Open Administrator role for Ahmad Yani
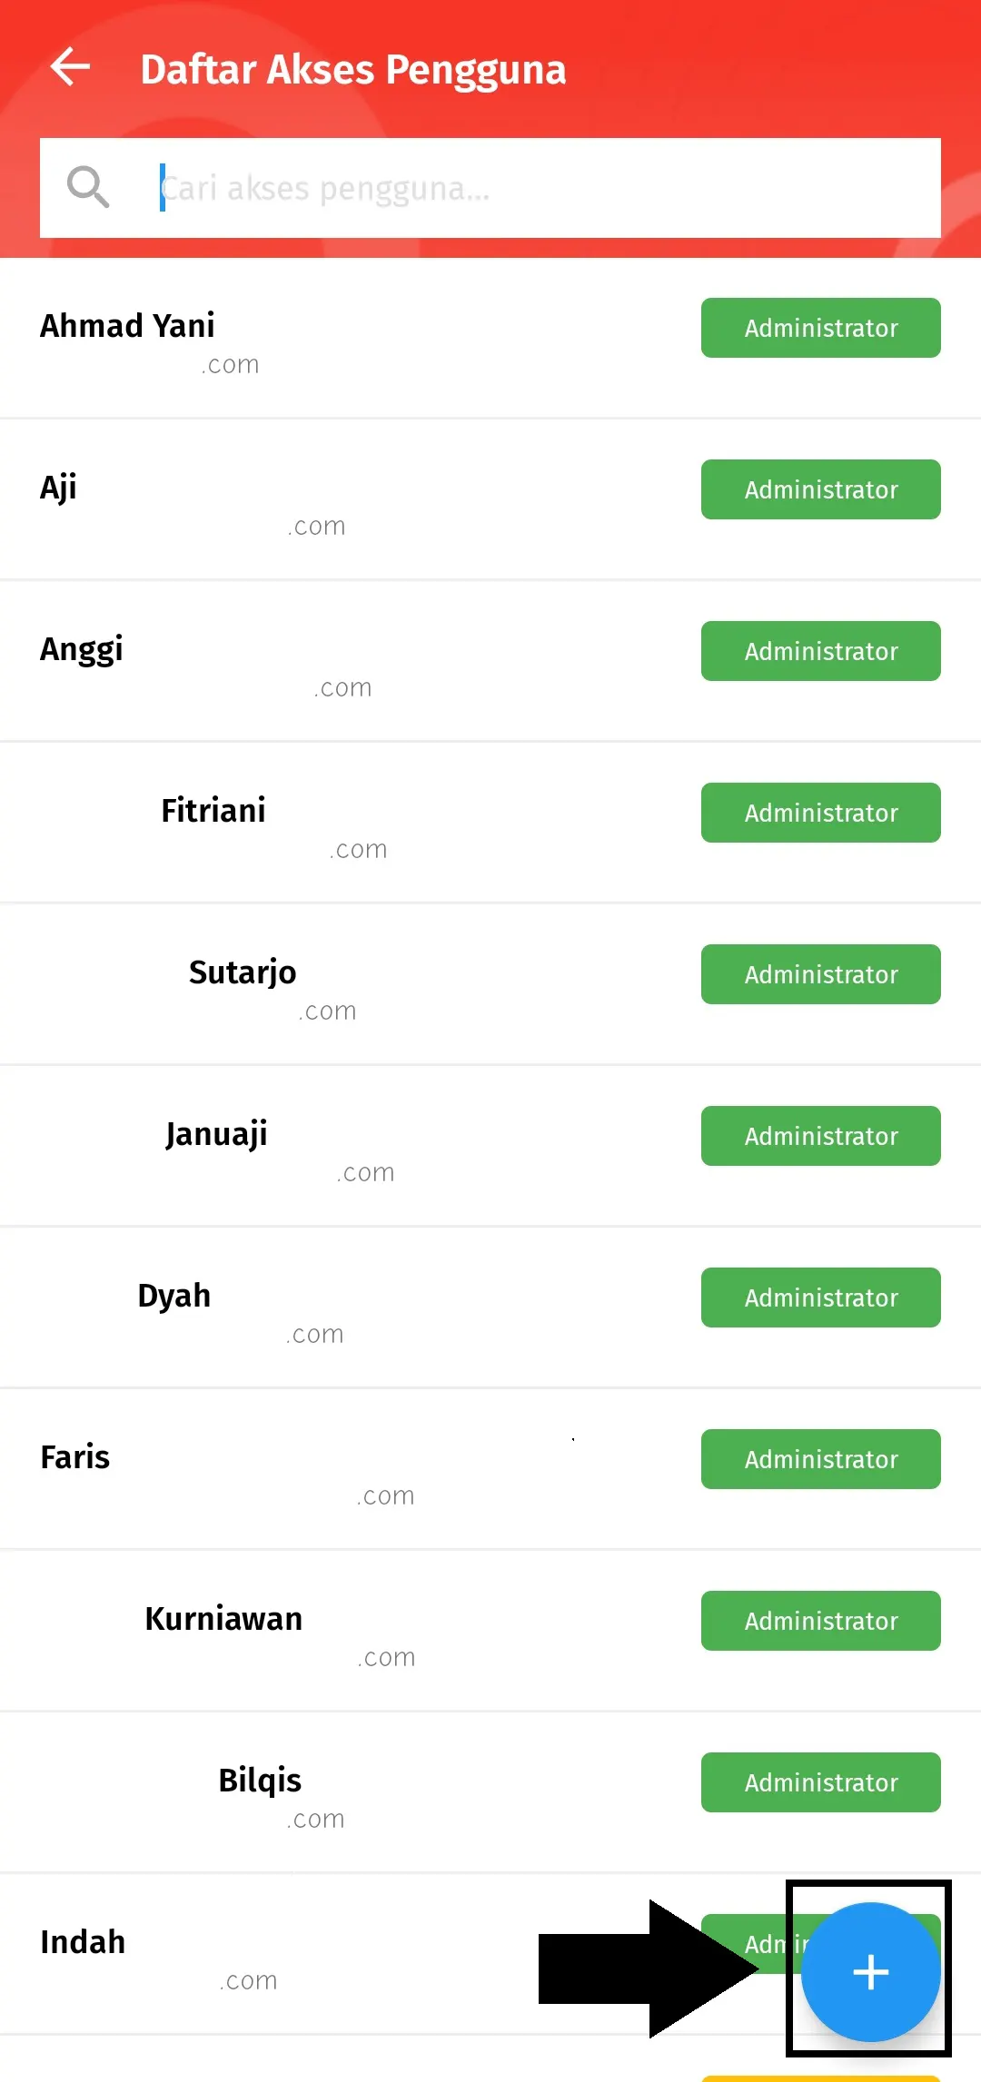The height and width of the screenshot is (2082, 981). [x=820, y=328]
